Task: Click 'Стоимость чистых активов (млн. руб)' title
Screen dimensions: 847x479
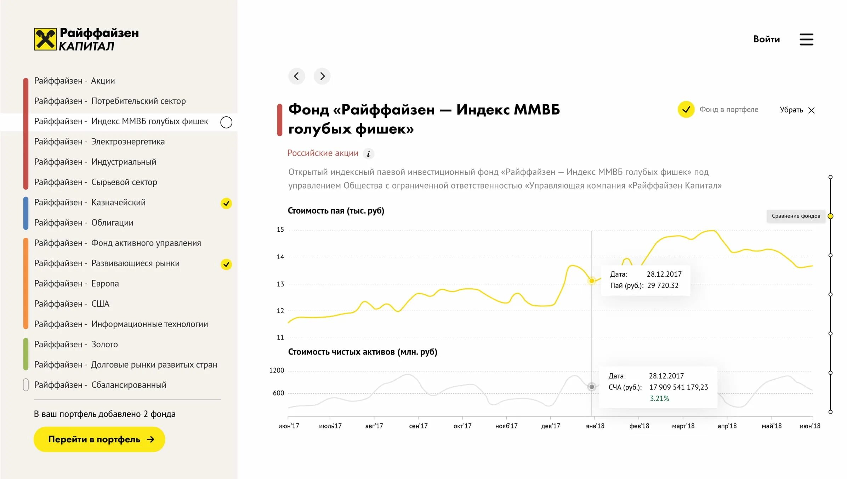Action: coord(363,352)
